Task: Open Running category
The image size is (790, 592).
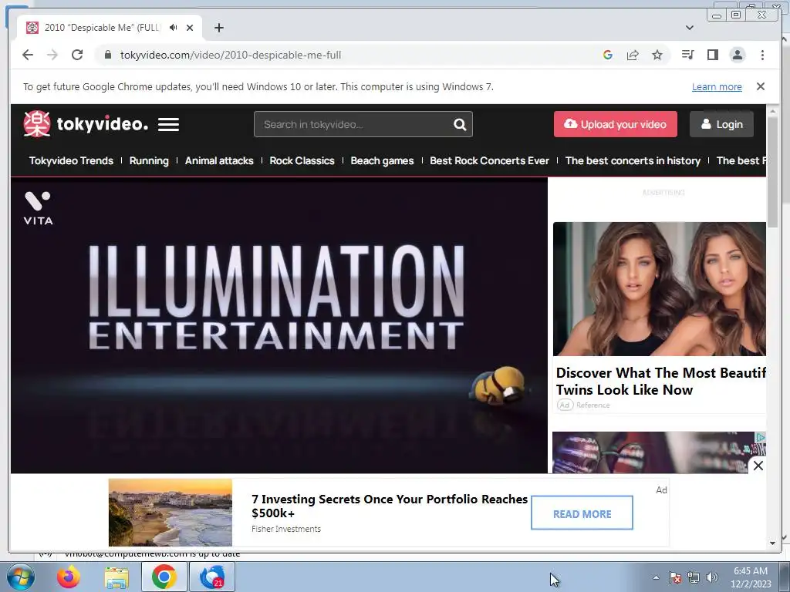Action: tap(149, 160)
